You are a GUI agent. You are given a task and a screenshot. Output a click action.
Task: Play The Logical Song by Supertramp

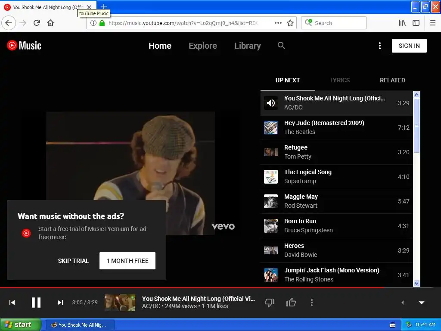pyautogui.click(x=337, y=176)
